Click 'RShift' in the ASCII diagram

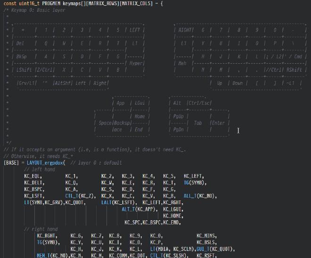294,70
